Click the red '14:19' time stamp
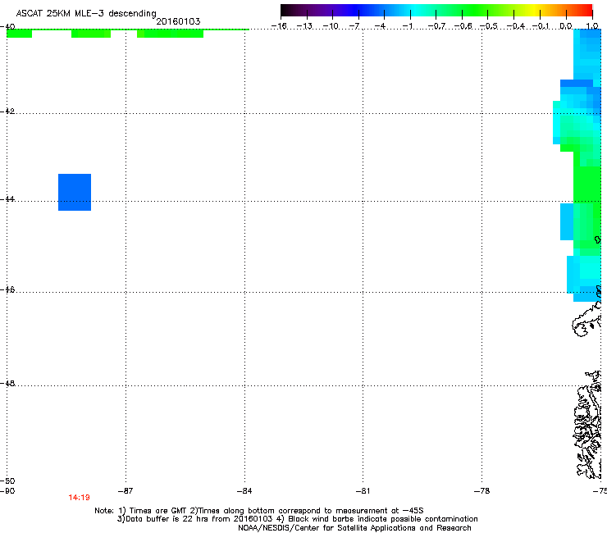This screenshot has height=533, width=607. click(79, 498)
